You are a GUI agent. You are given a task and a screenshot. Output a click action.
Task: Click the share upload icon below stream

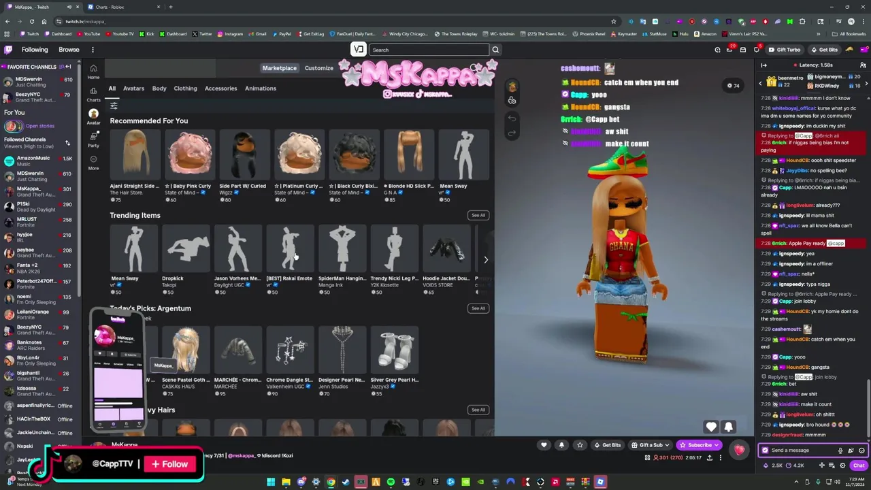pos(710,457)
